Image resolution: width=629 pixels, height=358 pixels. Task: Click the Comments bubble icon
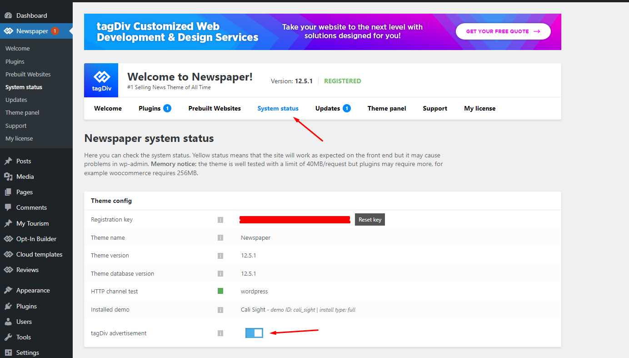coord(8,207)
